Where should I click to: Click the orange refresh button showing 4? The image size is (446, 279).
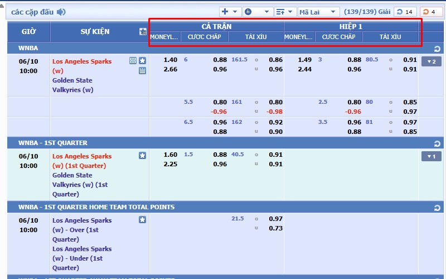pos(430,12)
